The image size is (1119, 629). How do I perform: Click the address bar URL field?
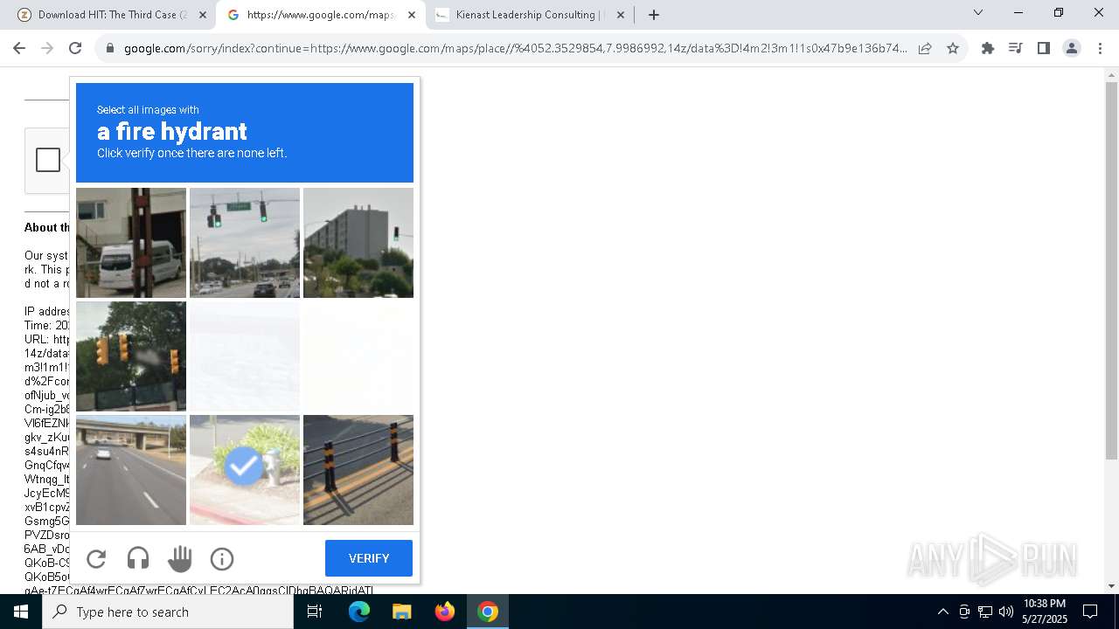pyautogui.click(x=516, y=49)
